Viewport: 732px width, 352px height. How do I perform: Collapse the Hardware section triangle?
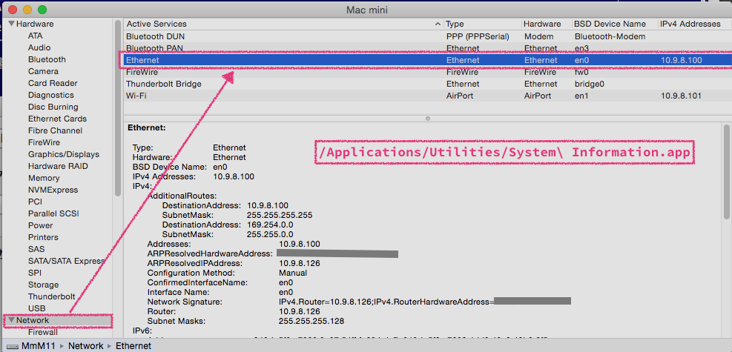tap(12, 24)
